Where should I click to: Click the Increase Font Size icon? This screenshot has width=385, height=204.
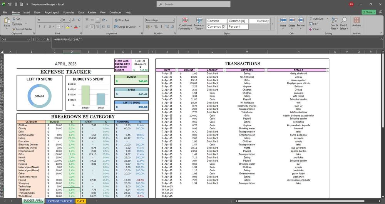pos(74,20)
